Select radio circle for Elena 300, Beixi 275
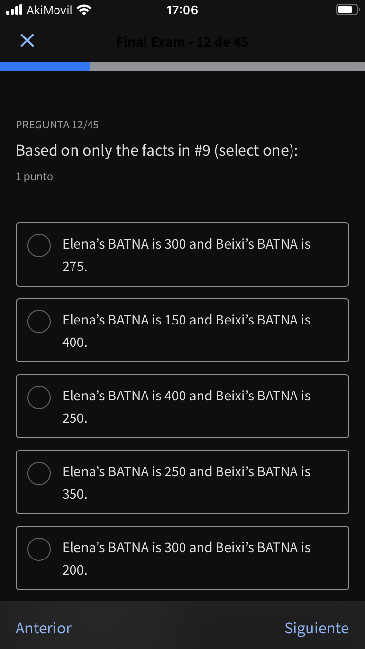This screenshot has width=365, height=649. (x=39, y=246)
